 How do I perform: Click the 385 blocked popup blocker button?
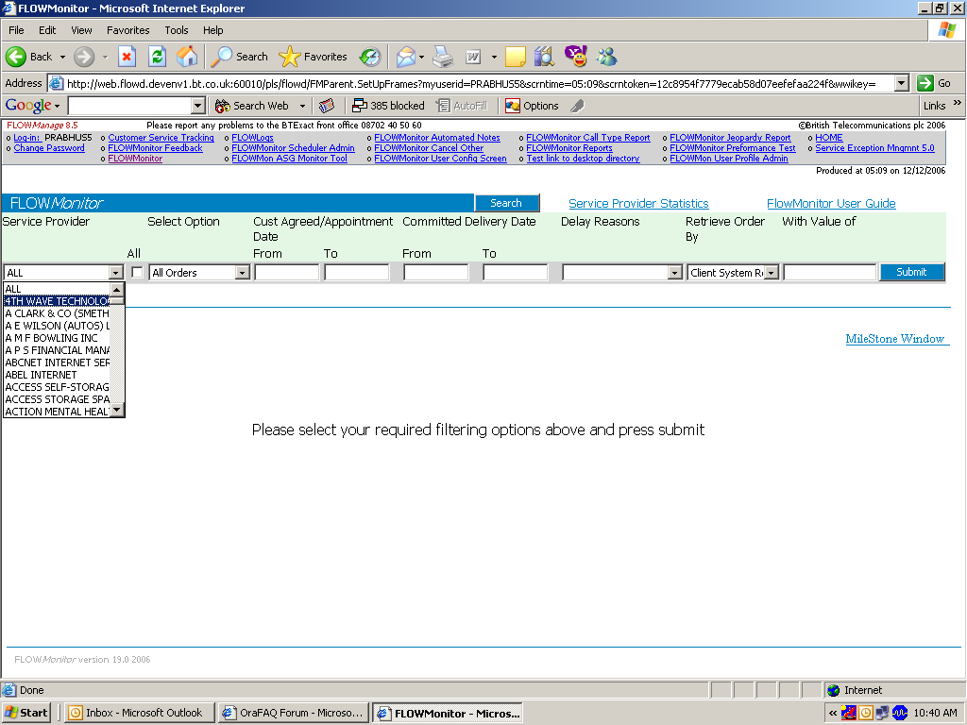[388, 106]
